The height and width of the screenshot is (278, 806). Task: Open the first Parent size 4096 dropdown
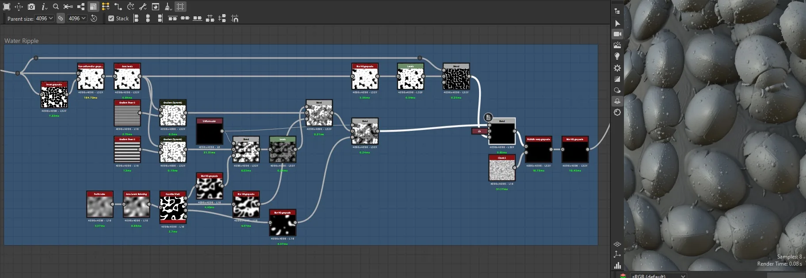pyautogui.click(x=44, y=19)
